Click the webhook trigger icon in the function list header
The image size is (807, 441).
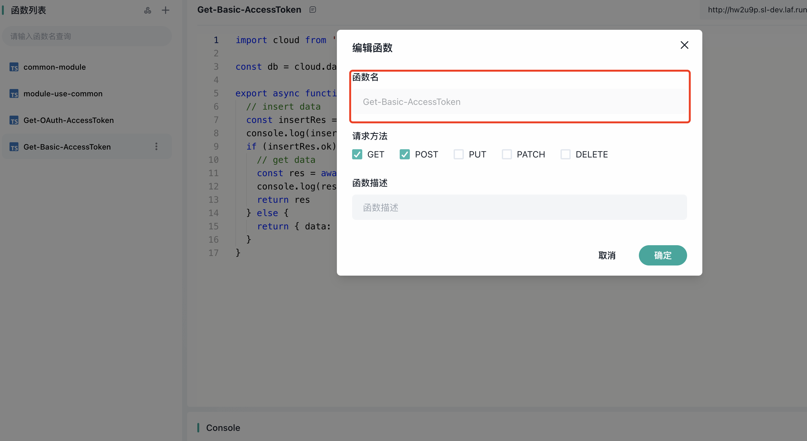148,10
